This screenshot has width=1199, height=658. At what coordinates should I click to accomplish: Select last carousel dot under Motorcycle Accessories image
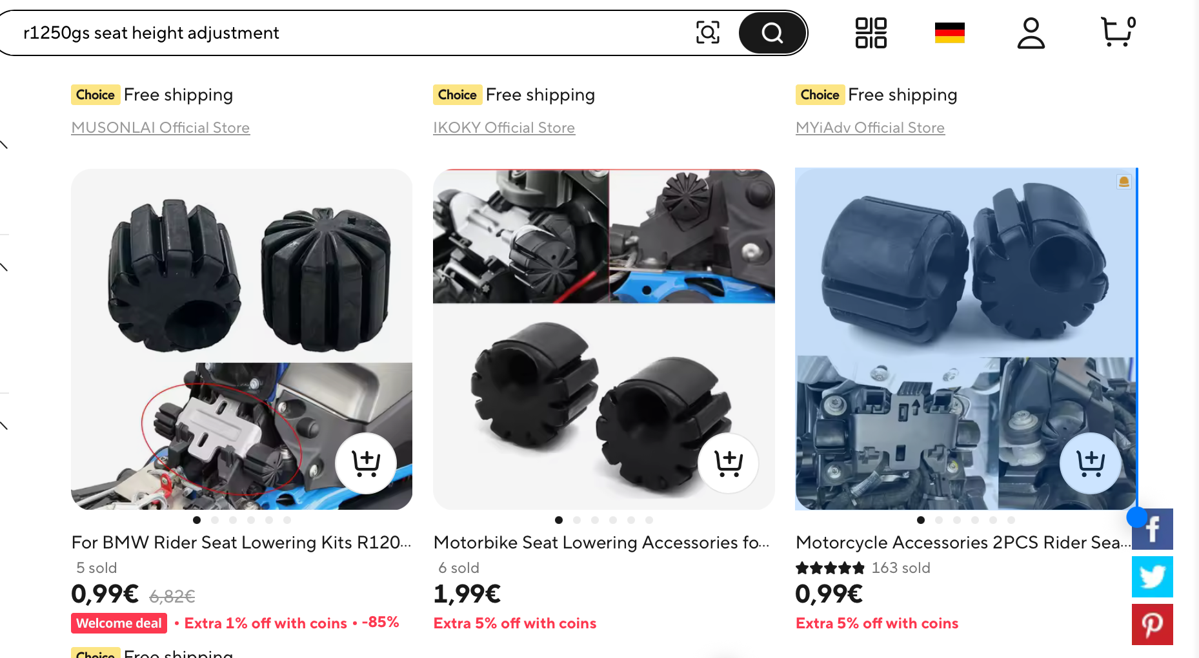coord(1011,520)
